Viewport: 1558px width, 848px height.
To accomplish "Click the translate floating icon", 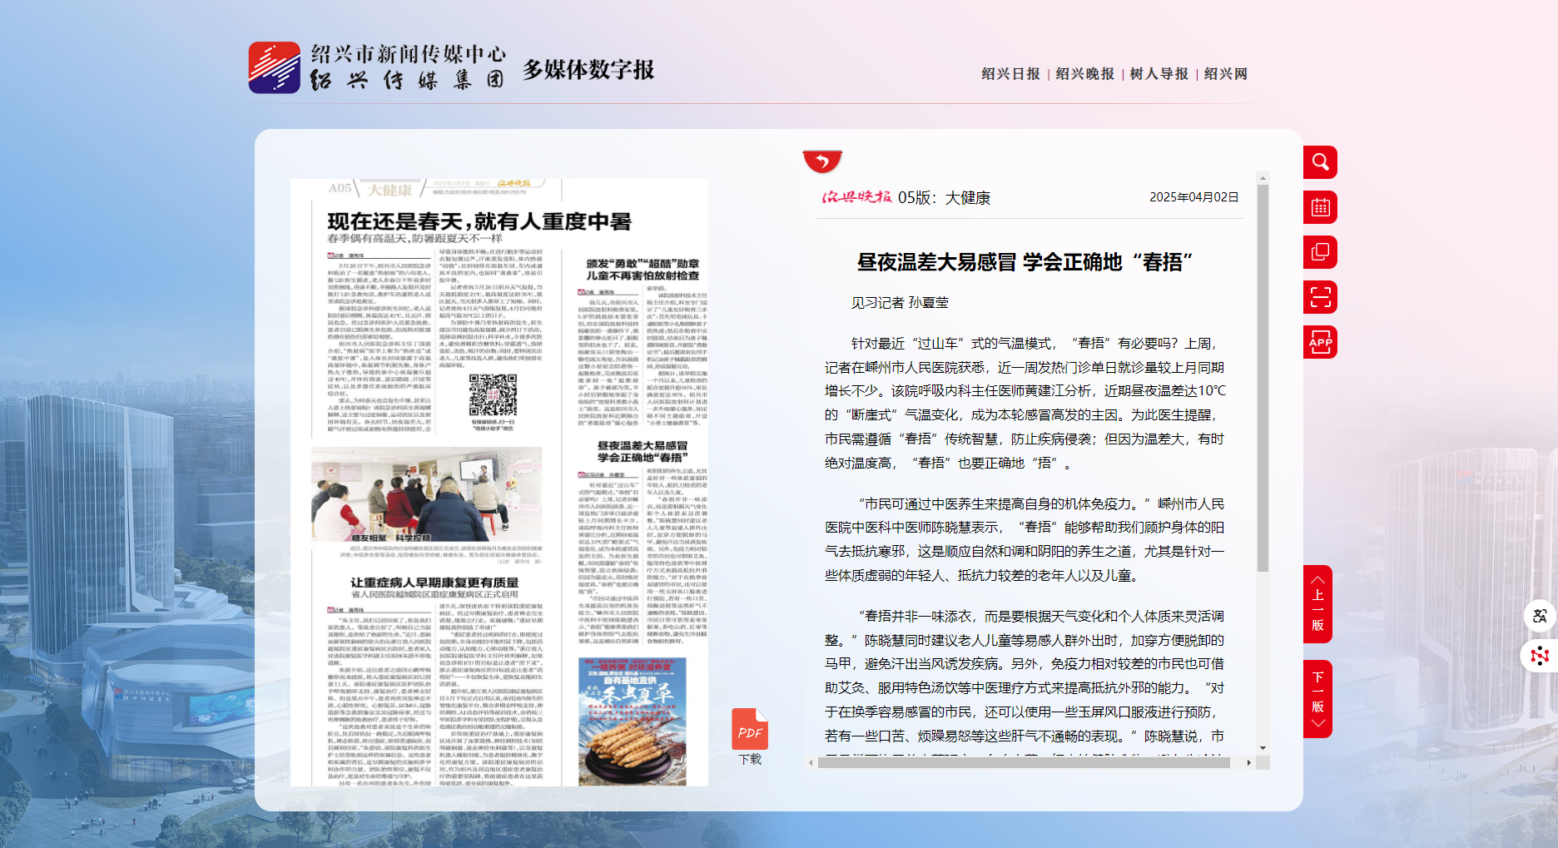I will (x=1540, y=616).
